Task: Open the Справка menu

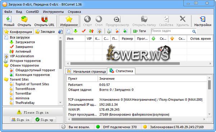Action: pos(74,12)
